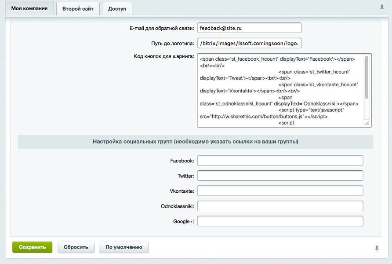Click the Odnoklassniki link input field
This screenshot has height=264, width=392.
point(280,206)
